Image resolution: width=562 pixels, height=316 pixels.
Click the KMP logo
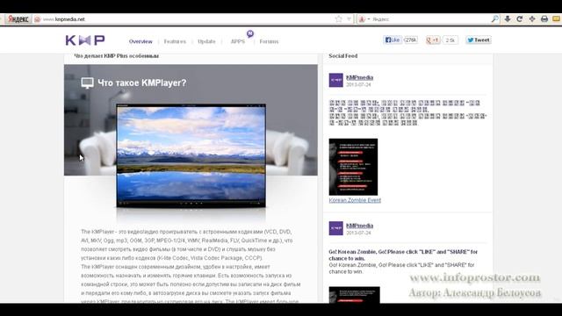click(85, 40)
